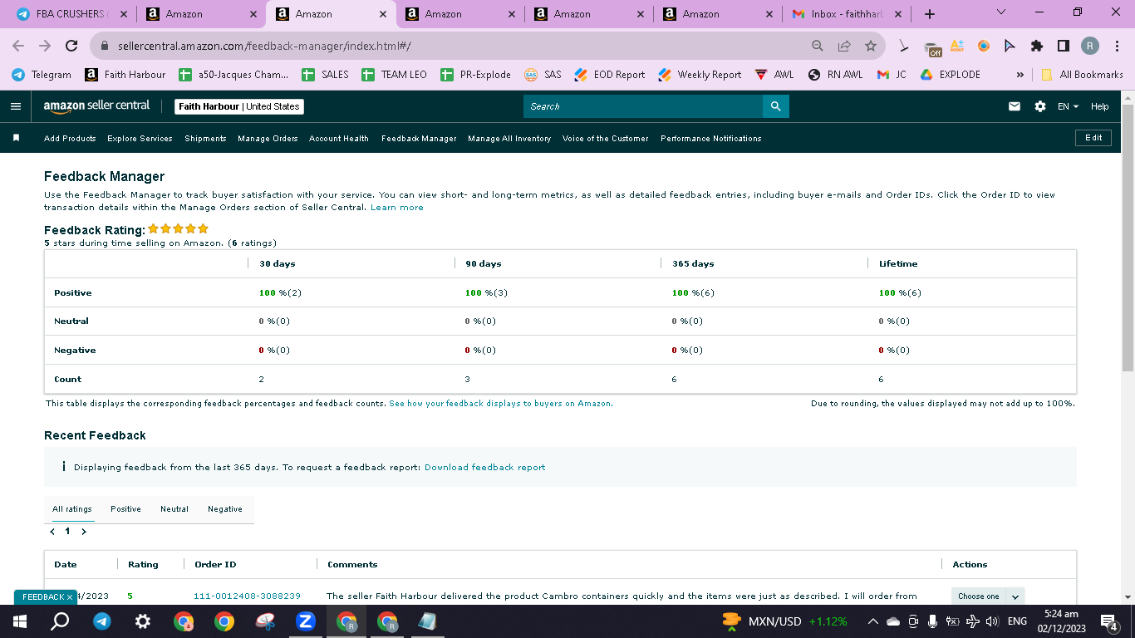Open the Chrome profile R avatar

point(1090,46)
